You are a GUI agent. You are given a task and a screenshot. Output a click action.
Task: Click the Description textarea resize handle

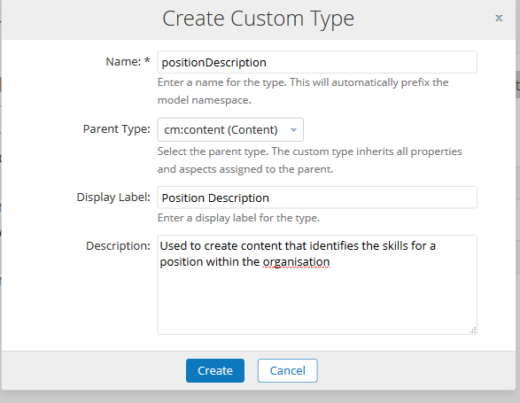472,330
